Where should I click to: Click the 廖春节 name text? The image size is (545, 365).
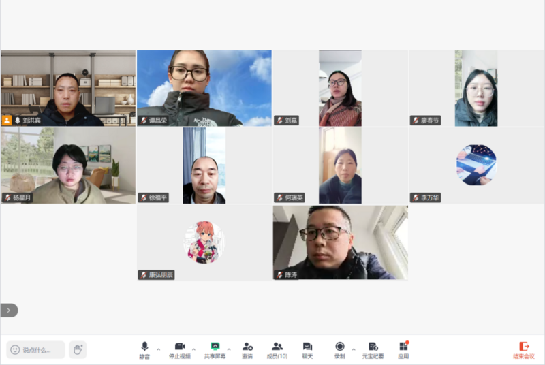pyautogui.click(x=430, y=121)
